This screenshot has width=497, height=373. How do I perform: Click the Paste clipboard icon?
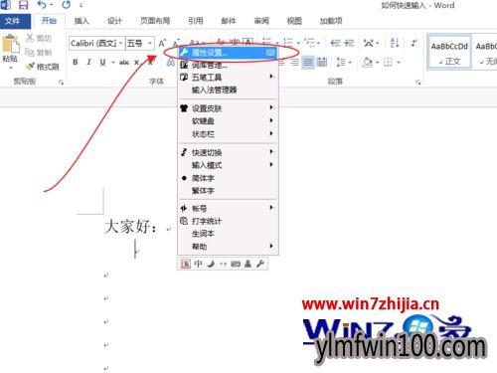[10, 44]
